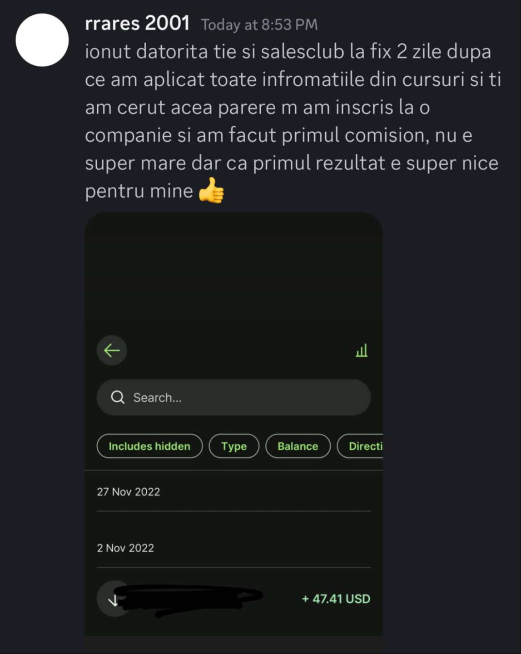Select the 27 Nov 2022 date header
521x654 pixels.
pyautogui.click(x=128, y=492)
